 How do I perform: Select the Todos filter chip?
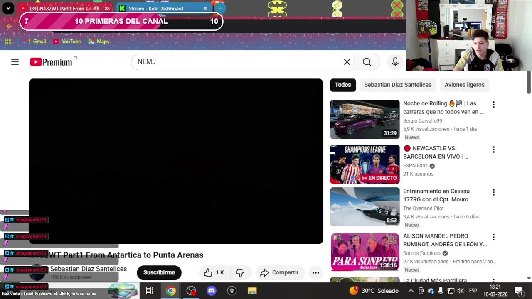[x=343, y=85]
